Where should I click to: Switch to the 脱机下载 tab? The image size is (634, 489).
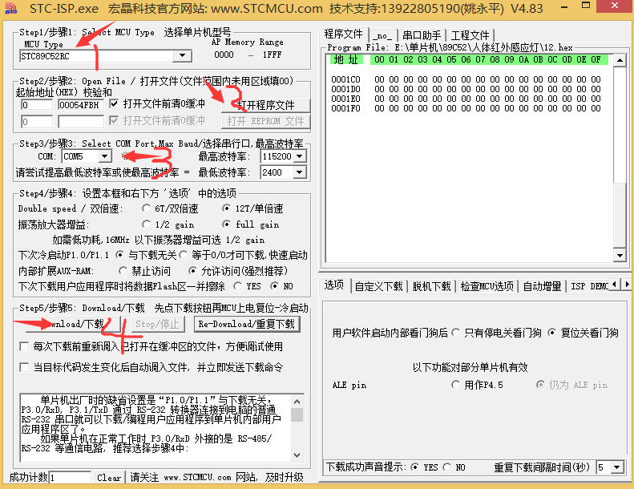[431, 286]
